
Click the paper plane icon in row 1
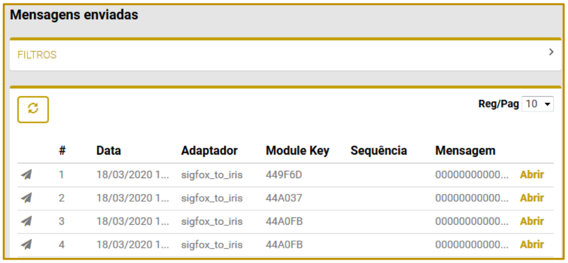click(26, 175)
